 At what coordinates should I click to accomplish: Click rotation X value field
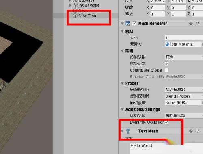[158, 8]
